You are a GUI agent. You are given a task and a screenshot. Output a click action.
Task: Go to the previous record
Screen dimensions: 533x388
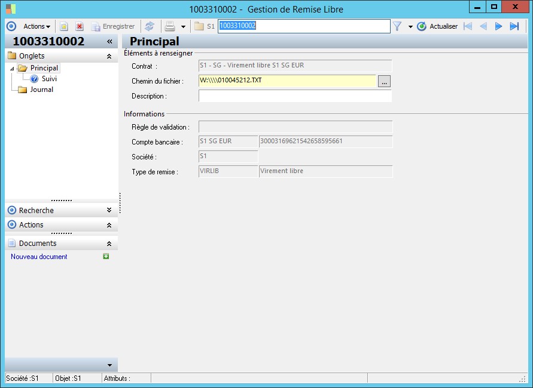pos(483,26)
